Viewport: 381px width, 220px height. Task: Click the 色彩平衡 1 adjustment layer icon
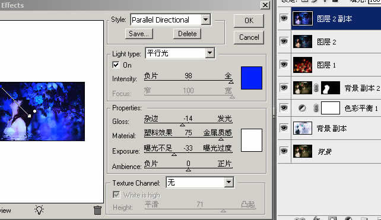pos(302,108)
